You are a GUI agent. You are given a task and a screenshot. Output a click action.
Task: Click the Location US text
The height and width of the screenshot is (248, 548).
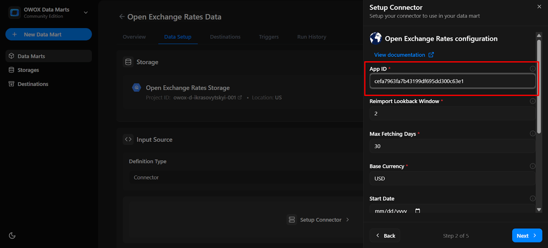click(x=267, y=98)
